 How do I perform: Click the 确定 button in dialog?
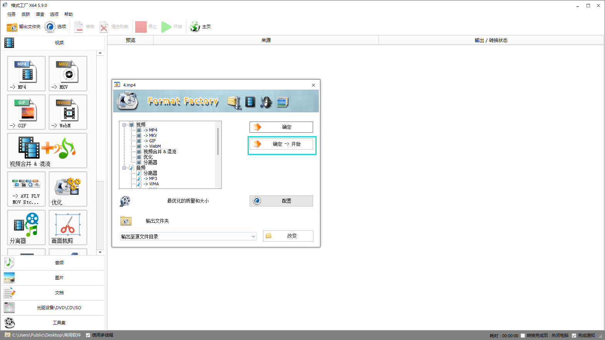coord(281,127)
